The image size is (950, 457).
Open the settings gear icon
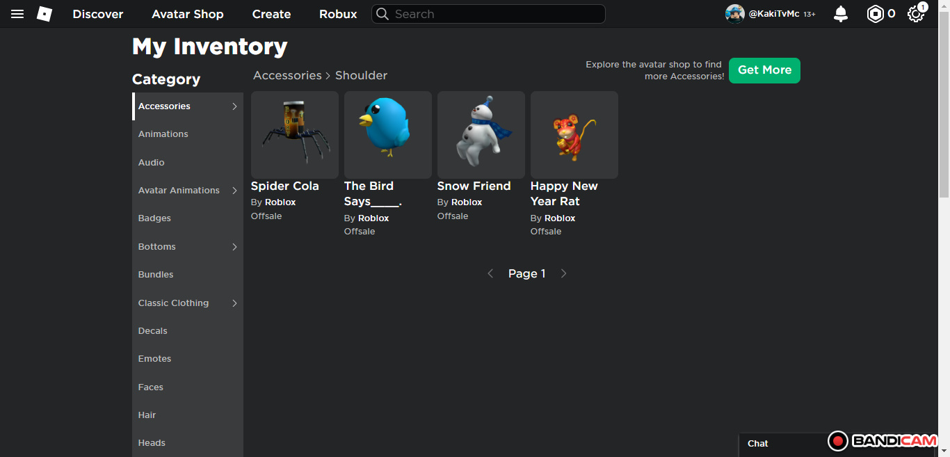(x=915, y=14)
